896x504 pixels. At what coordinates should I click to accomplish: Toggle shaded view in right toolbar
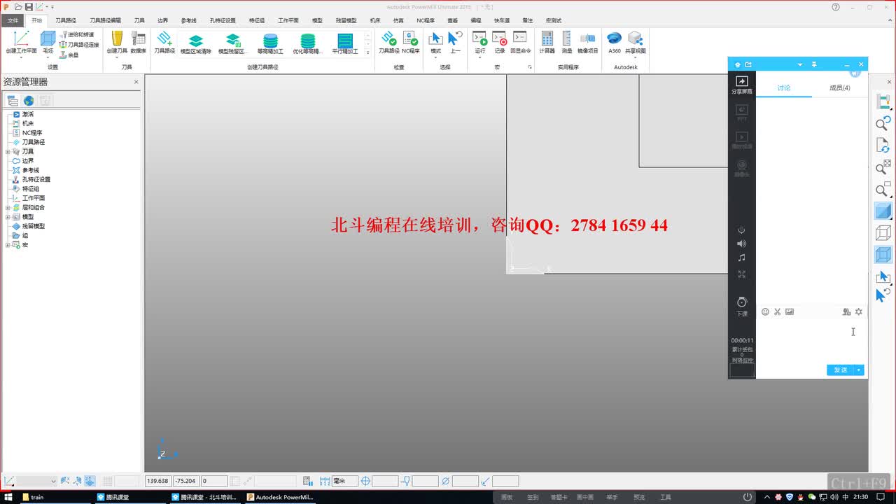(x=883, y=211)
